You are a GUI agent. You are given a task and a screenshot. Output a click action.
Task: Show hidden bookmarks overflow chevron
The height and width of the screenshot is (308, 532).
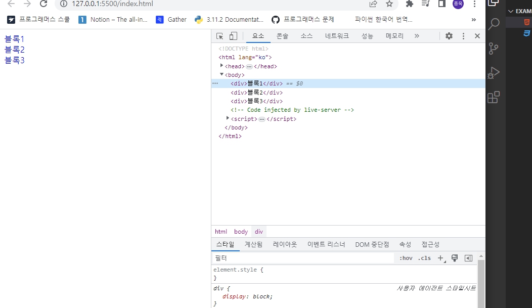[474, 20]
